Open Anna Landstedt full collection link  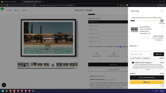(x=110, y=79)
